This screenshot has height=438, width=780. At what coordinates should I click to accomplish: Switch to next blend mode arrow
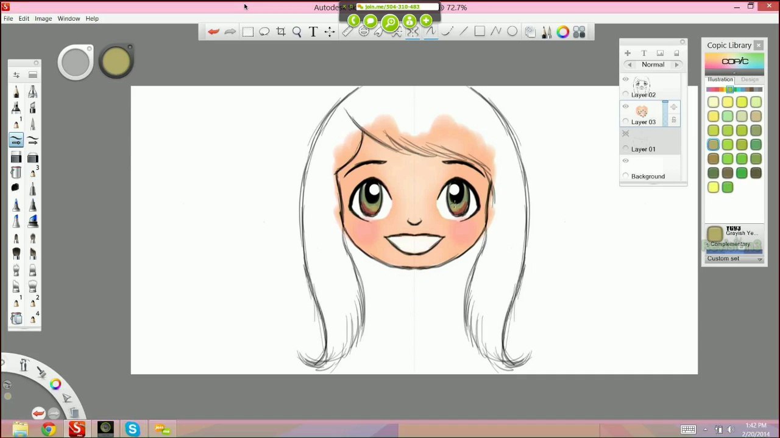[x=676, y=64]
